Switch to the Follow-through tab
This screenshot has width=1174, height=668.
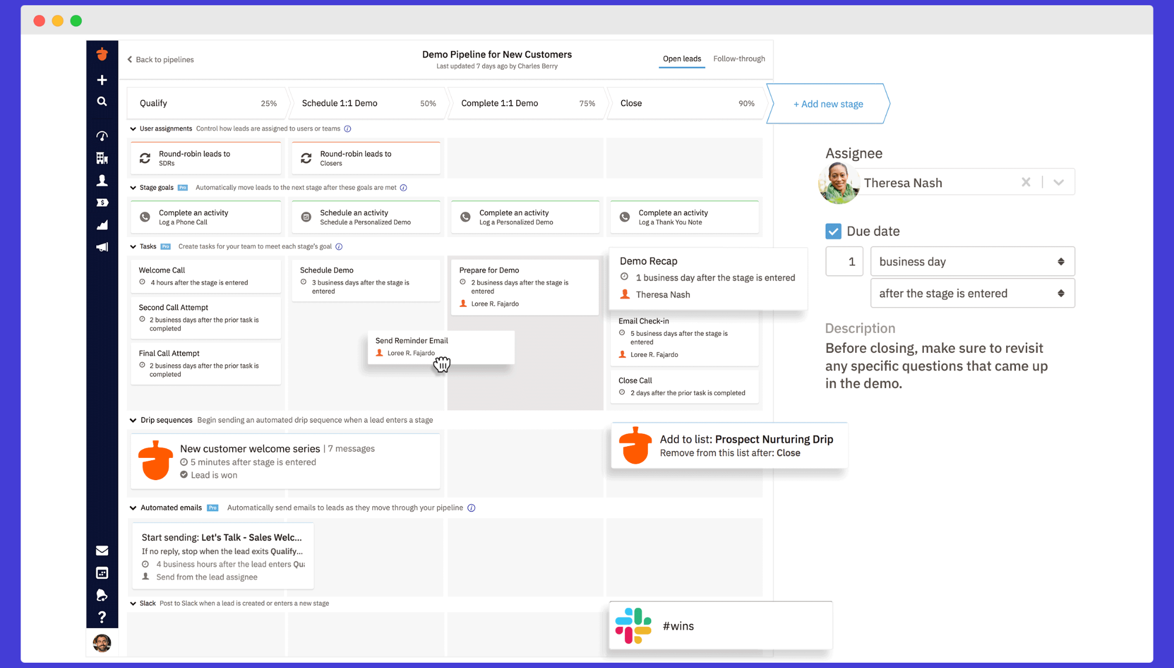click(x=739, y=59)
